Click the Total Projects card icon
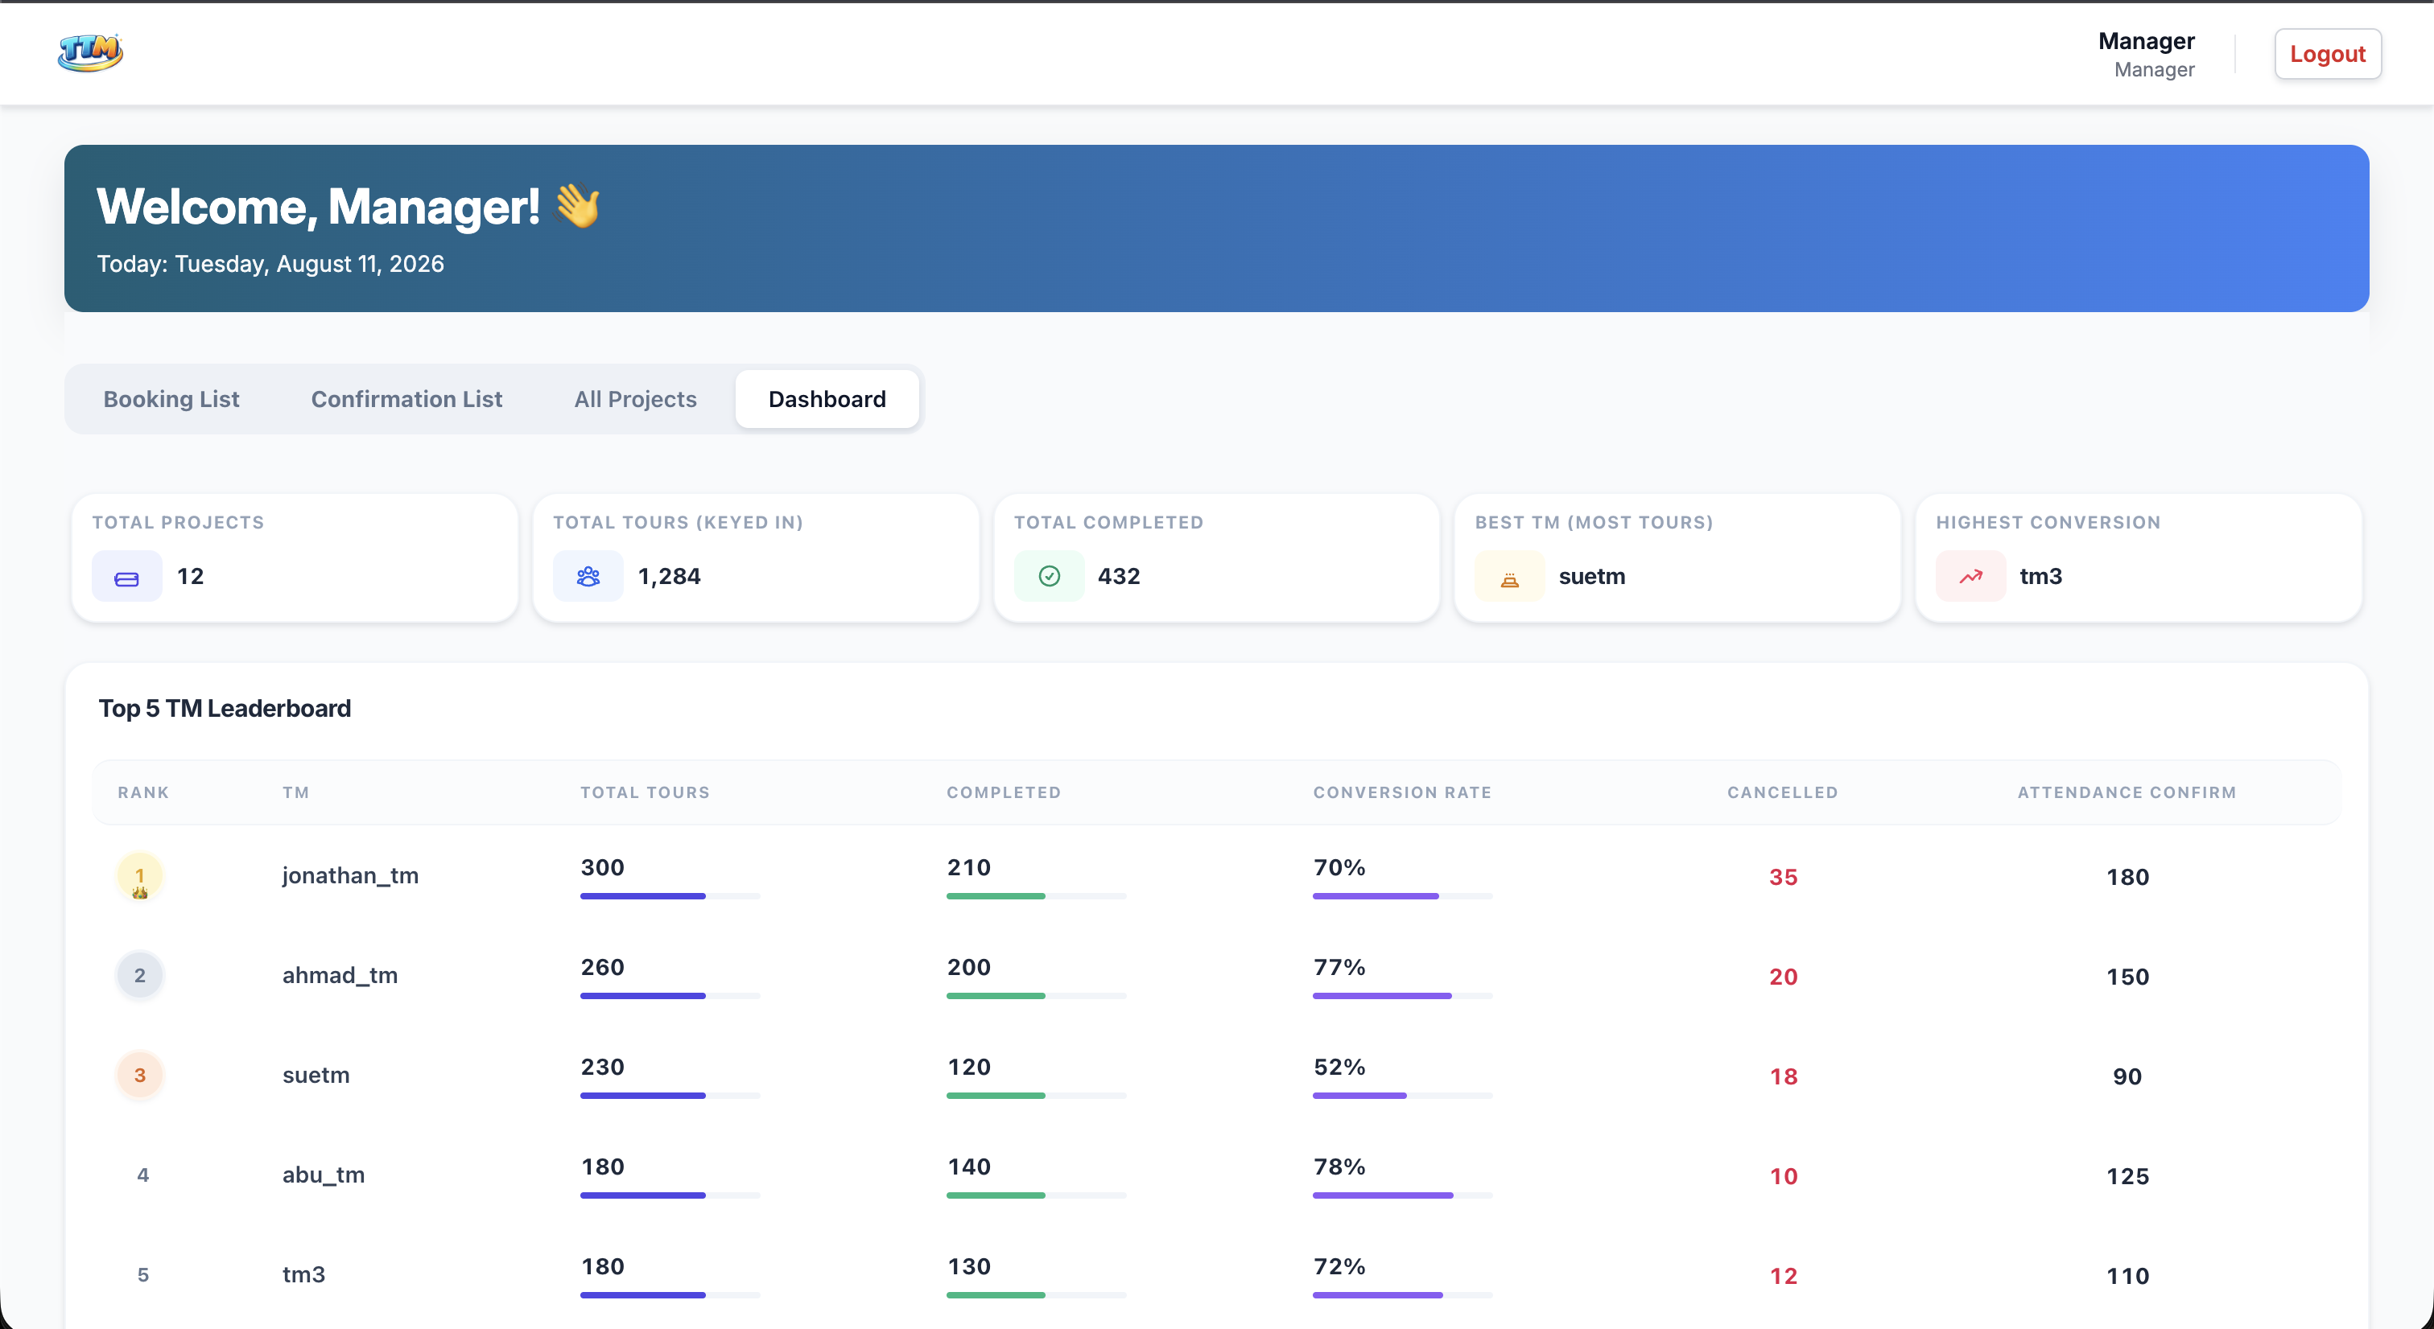The width and height of the screenshot is (2434, 1329). (x=126, y=576)
